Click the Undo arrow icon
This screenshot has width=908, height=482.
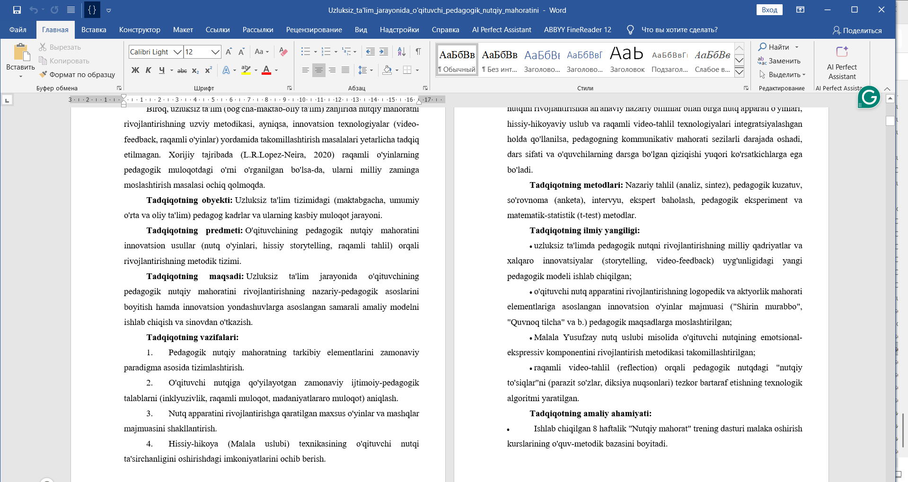click(33, 10)
